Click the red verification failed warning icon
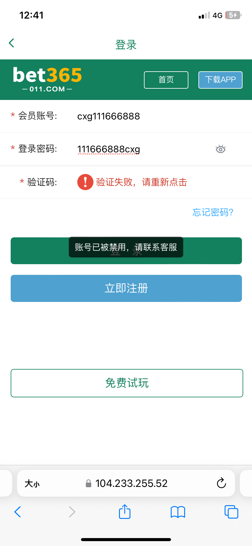252x546 pixels. [x=85, y=182]
